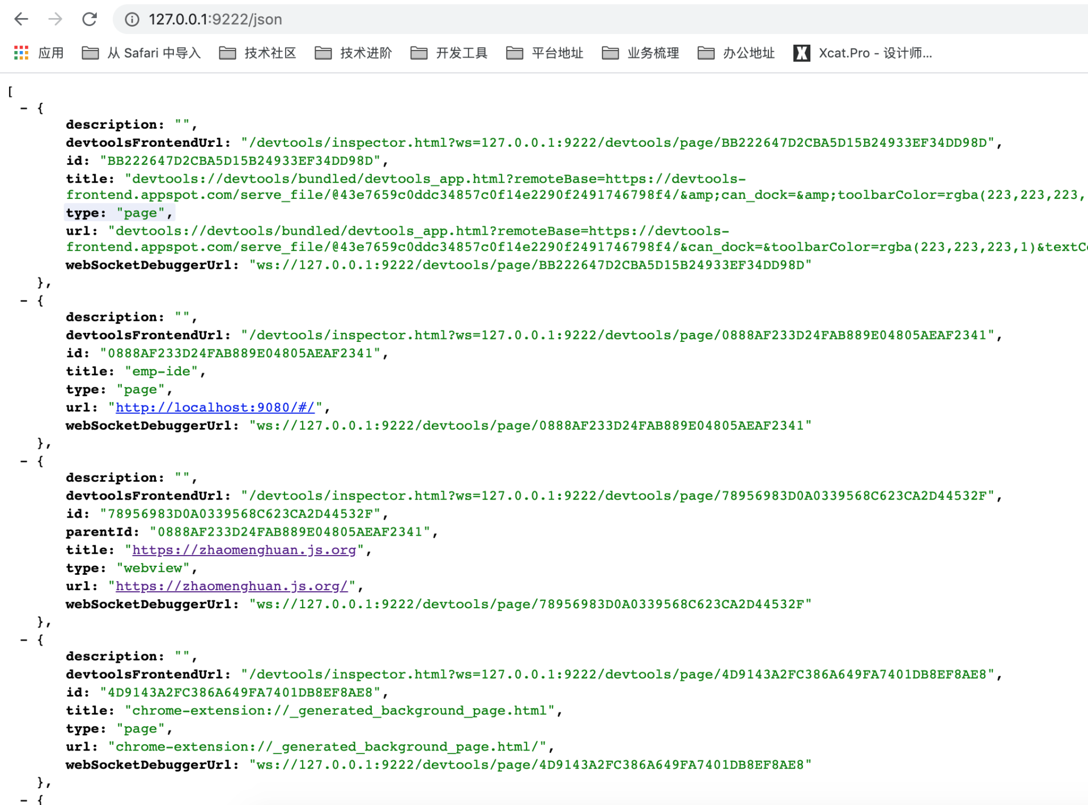Viewport: 1088px width, 805px height.
Task: Reload the page with refresh icon
Action: [90, 19]
